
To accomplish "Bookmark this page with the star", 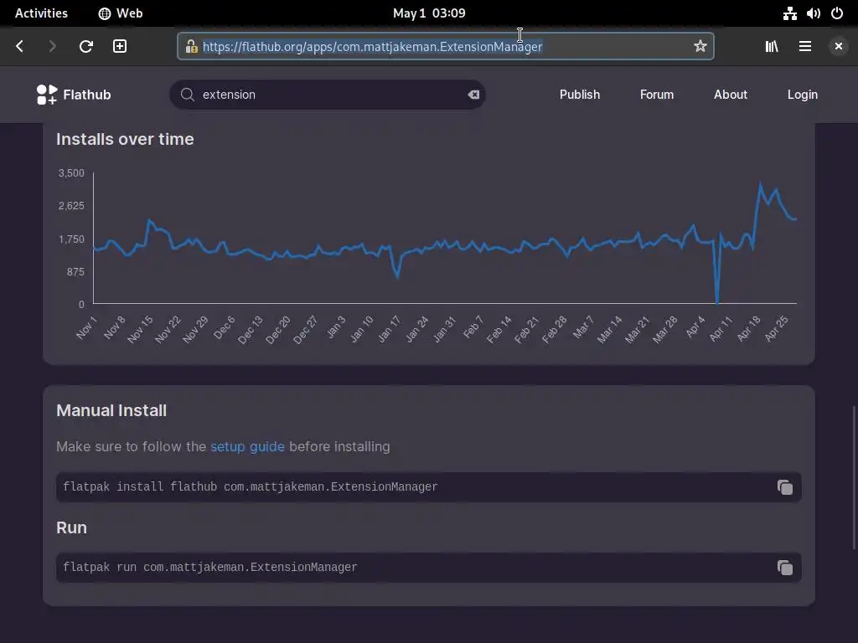I will (x=700, y=47).
